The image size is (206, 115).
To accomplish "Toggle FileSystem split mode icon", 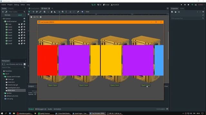I will (24, 64).
